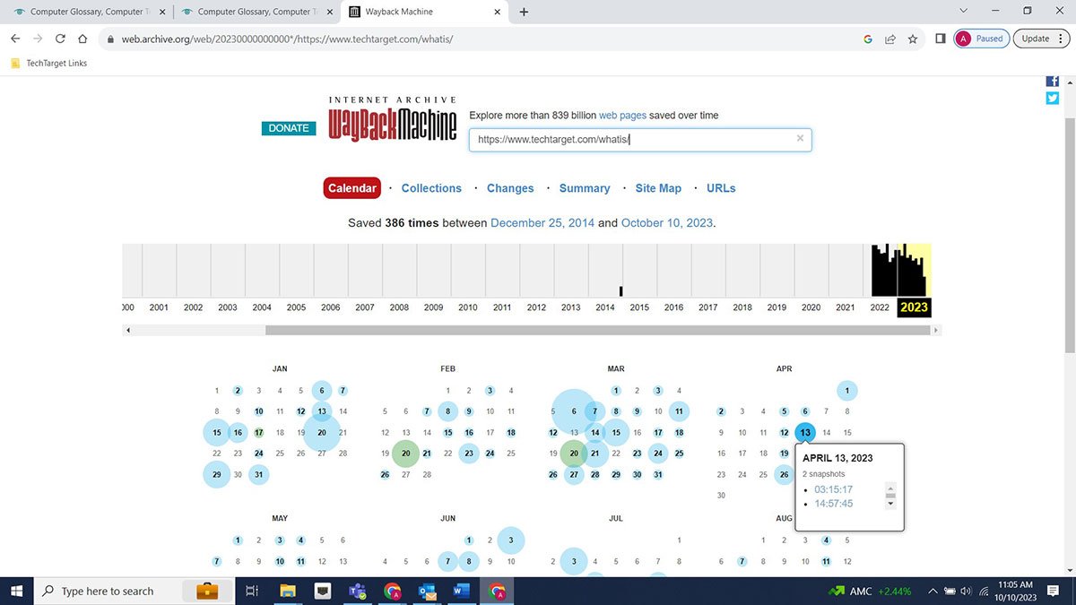Clear the search field with the X icon

800,138
